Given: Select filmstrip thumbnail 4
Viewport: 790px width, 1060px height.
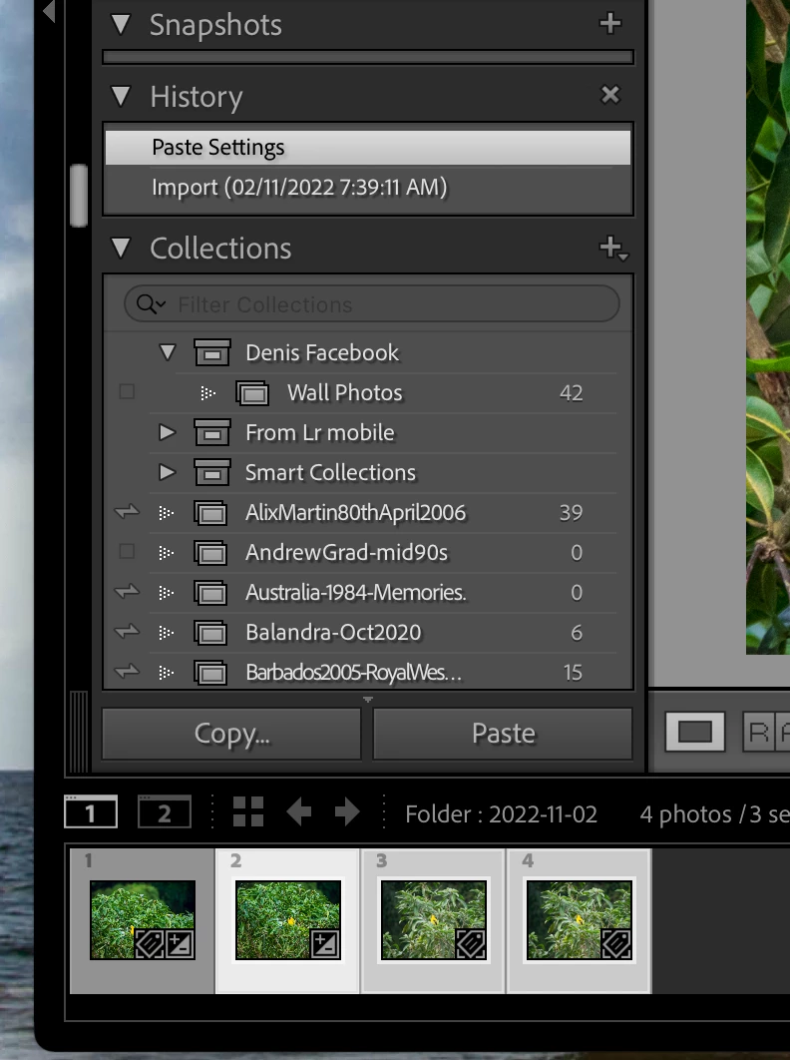Looking at the screenshot, I should click(x=580, y=920).
